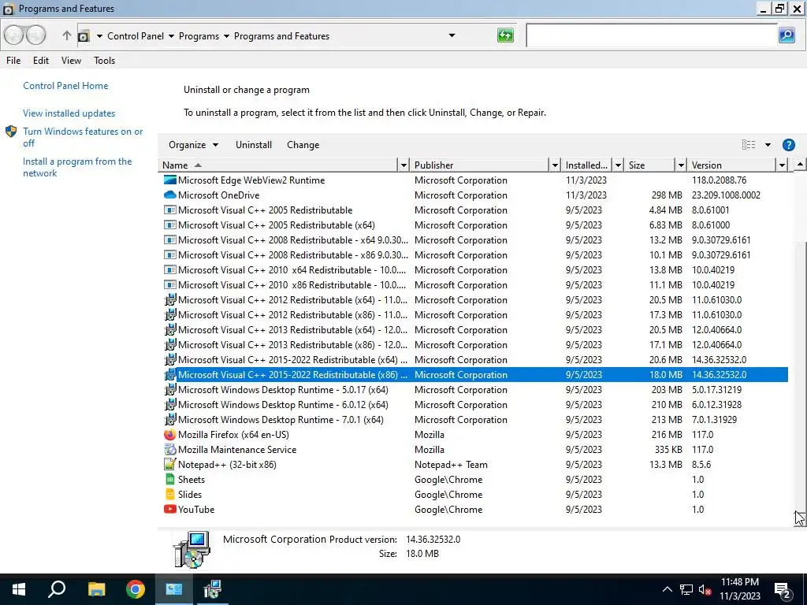
Task: Sort by the Name column header
Action: point(278,165)
